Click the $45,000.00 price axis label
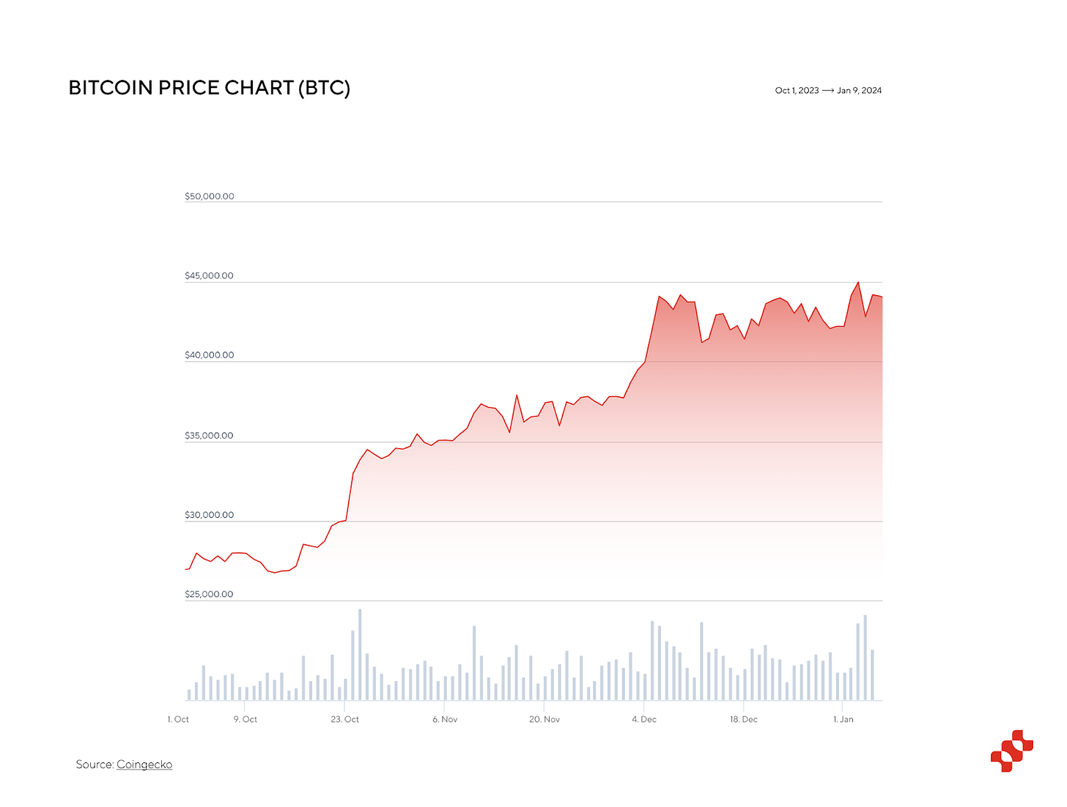The image size is (1067, 807). (x=210, y=276)
